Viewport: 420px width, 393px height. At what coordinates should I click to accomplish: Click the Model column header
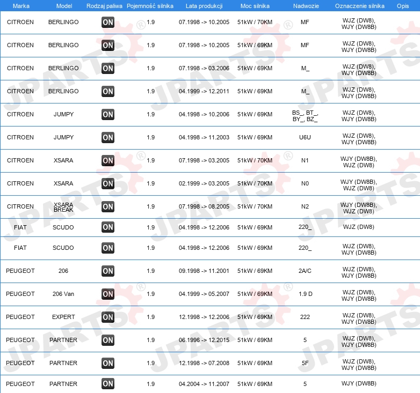(x=64, y=6)
